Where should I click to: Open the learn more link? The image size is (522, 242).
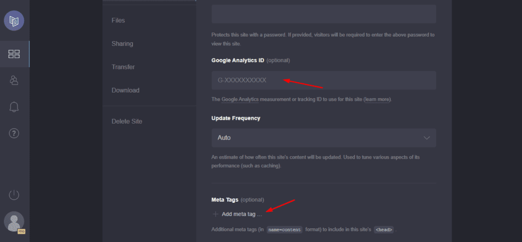click(377, 99)
